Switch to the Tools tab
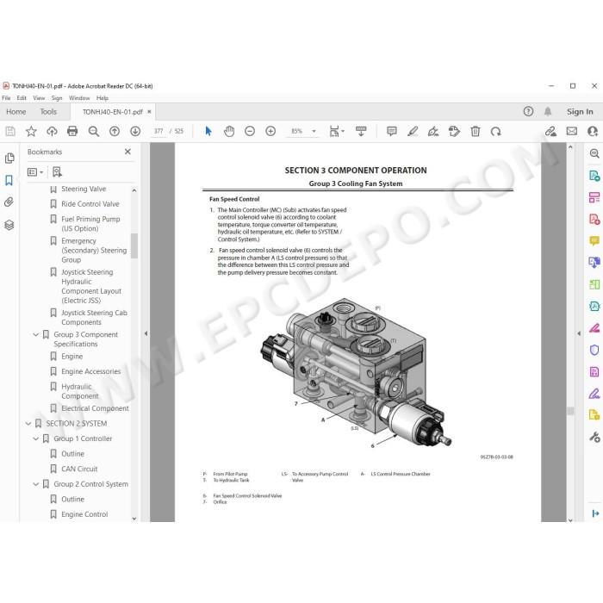 48,111
